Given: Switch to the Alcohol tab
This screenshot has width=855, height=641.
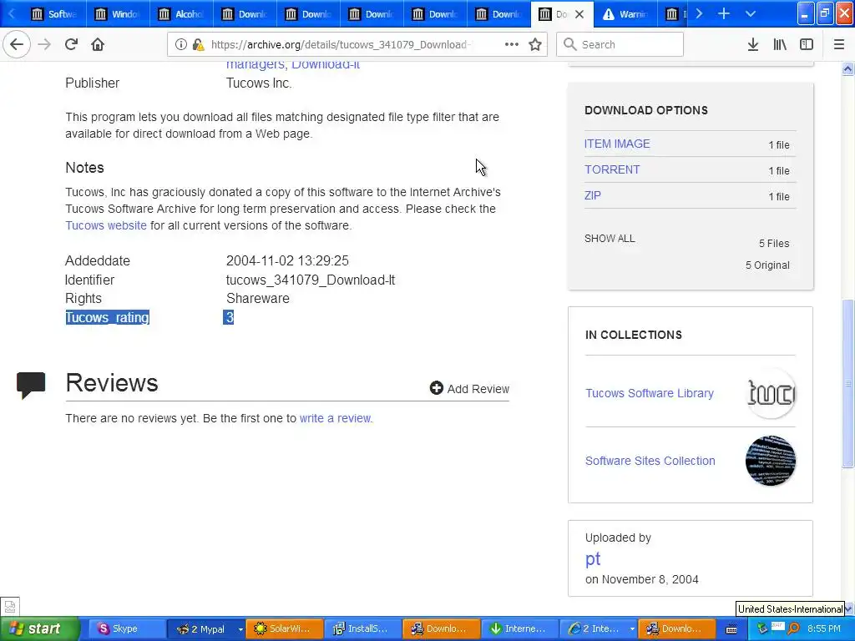Looking at the screenshot, I should [181, 14].
